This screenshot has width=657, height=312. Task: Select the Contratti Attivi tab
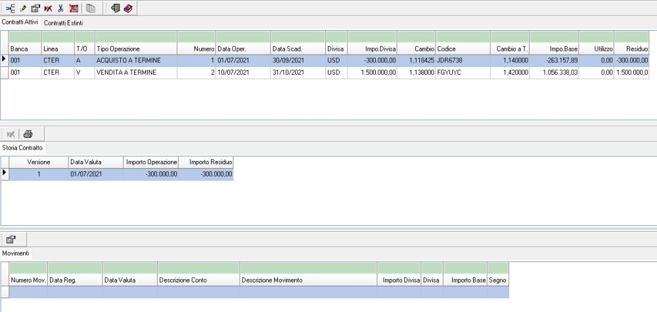(21, 23)
